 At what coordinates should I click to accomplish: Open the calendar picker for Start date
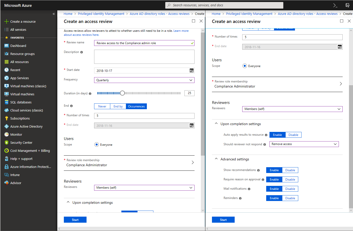pyautogui.click(x=192, y=71)
